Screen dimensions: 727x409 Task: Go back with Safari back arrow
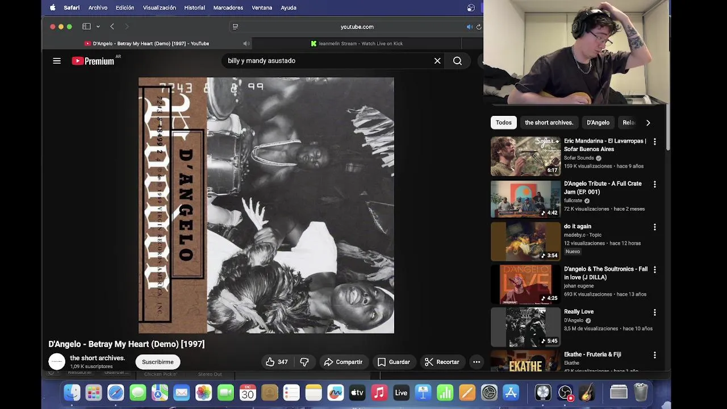click(x=112, y=27)
